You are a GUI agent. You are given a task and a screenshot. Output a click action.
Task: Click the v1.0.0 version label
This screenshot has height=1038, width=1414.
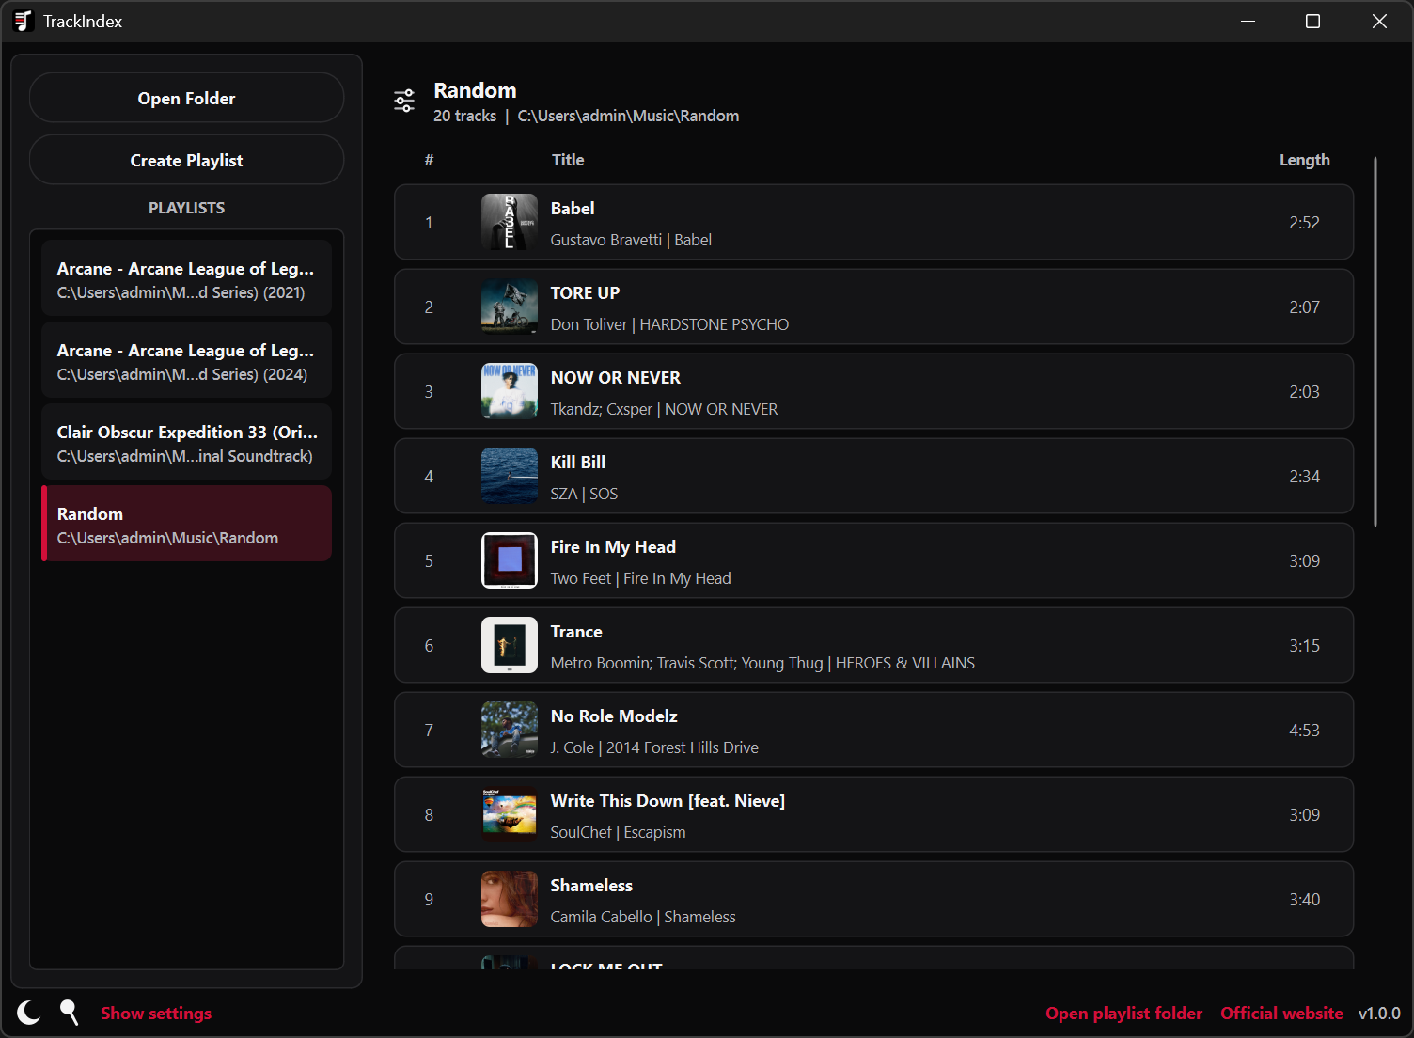(x=1379, y=1014)
